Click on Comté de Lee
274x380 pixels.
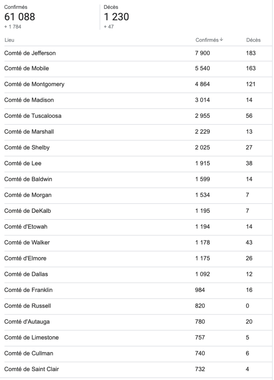tap(23, 163)
